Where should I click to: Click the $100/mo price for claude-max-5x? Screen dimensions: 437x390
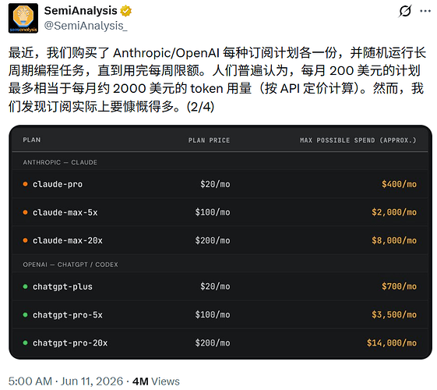(x=213, y=212)
